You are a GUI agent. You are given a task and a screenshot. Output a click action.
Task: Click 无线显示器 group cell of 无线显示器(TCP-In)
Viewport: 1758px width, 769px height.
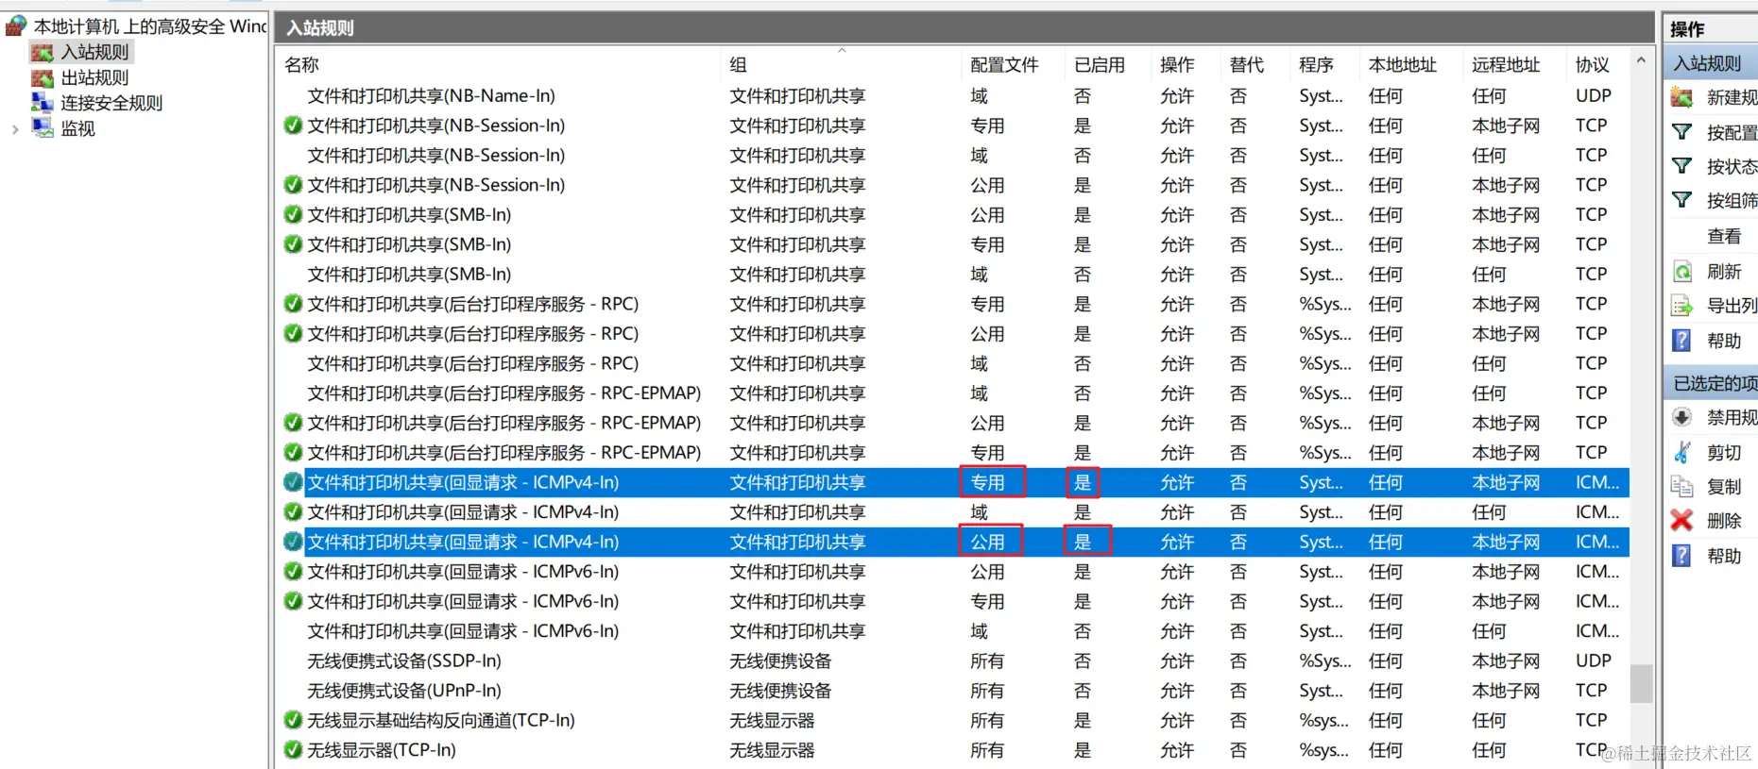point(772,750)
